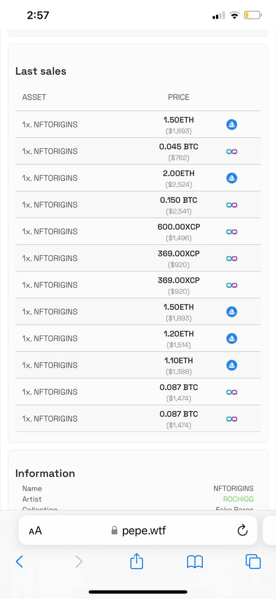276x599 pixels.
Task: Select NFTORIGINS asset in 600.00XCP row
Action: [50, 231]
